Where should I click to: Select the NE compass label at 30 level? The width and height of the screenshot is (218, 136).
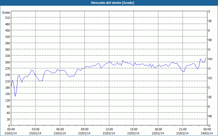pyautogui.click(x=210, y=116)
